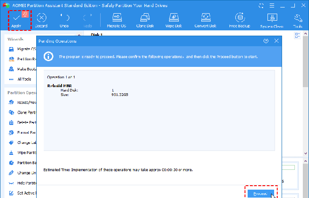Open the Tools toolbar item

pyautogui.click(x=298, y=20)
